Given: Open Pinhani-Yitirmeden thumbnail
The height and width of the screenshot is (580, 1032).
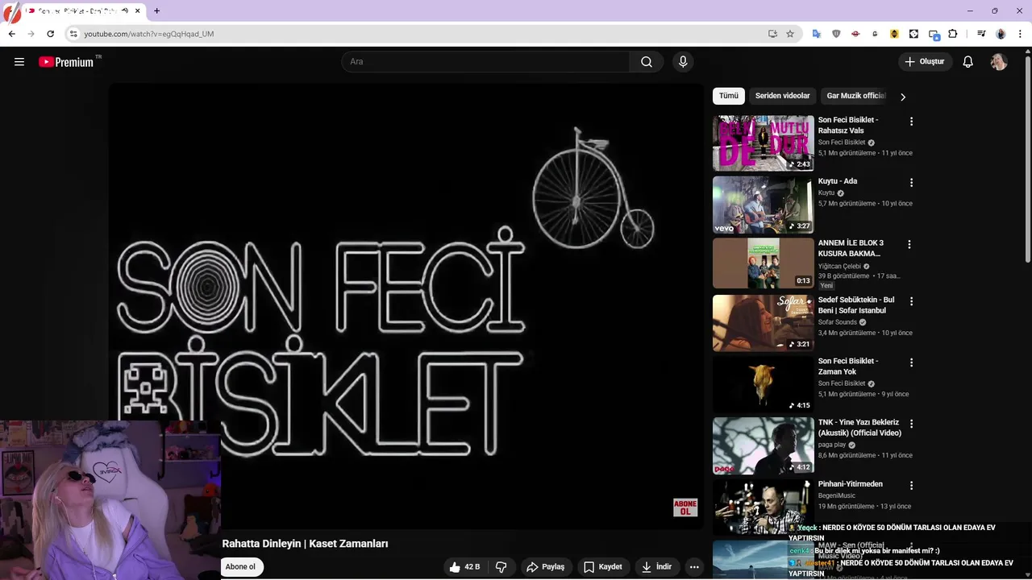Looking at the screenshot, I should click(x=763, y=507).
